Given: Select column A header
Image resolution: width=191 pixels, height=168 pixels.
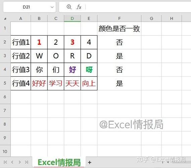Looking at the screenshot, I should coord(21,18).
